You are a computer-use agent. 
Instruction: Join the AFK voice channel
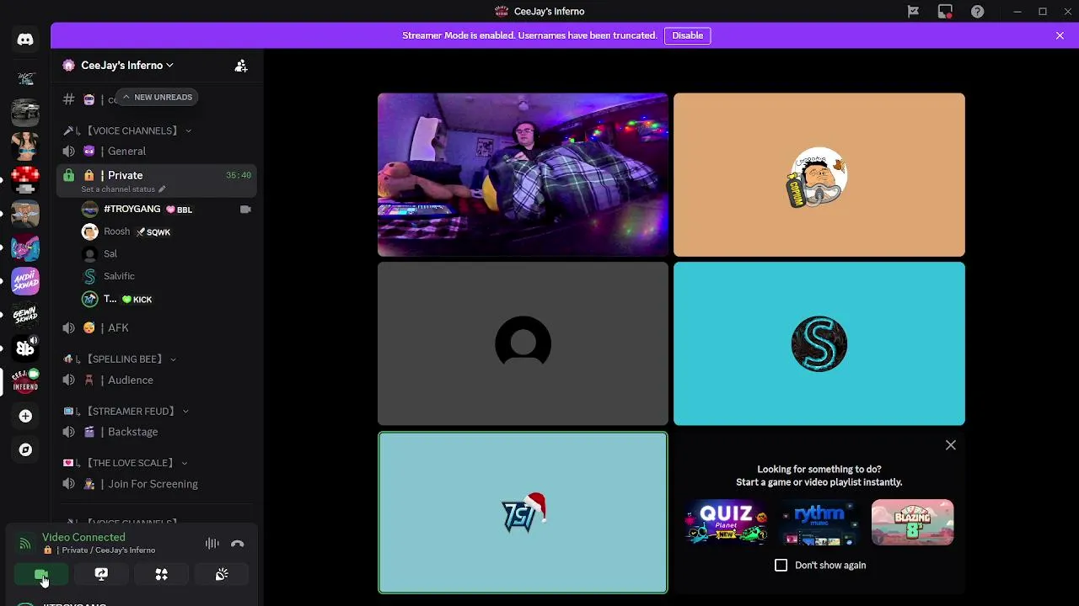tap(157, 327)
